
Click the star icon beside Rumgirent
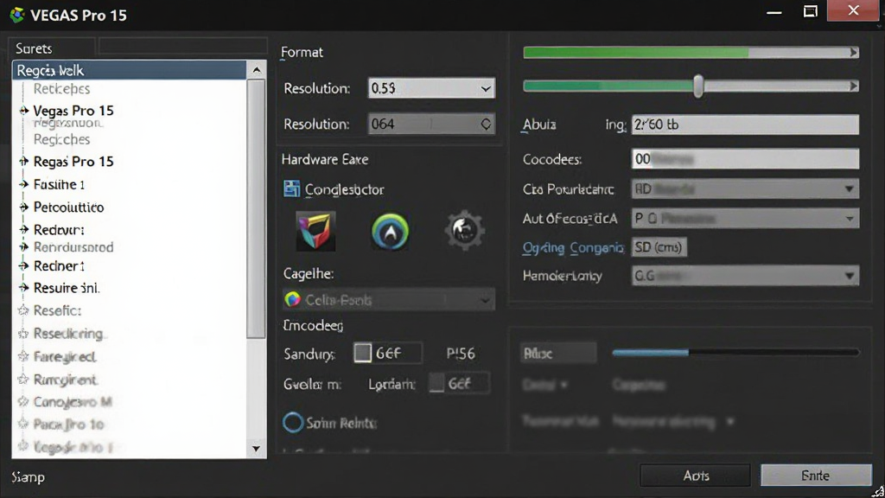(x=23, y=380)
